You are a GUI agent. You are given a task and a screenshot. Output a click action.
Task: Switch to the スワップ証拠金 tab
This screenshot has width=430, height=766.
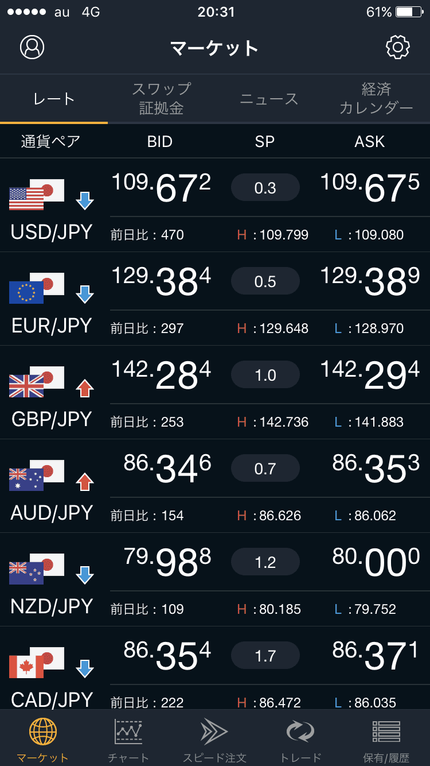[x=161, y=98]
